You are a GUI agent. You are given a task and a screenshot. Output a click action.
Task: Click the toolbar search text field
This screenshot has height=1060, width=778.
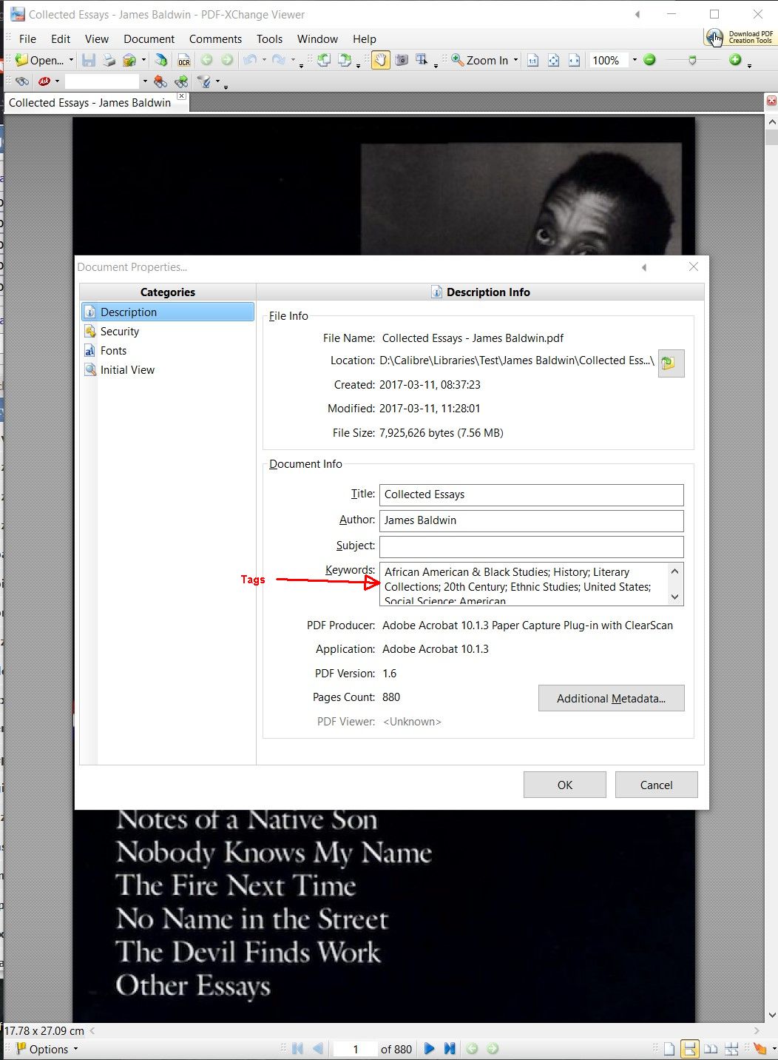102,81
